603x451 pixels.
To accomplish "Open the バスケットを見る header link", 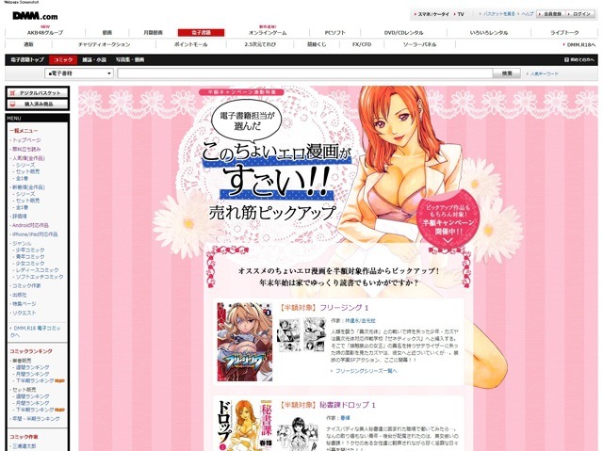I will tap(498, 14).
